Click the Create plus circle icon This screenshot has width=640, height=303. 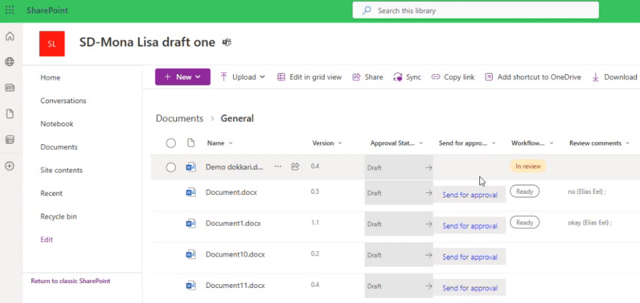[x=9, y=166]
